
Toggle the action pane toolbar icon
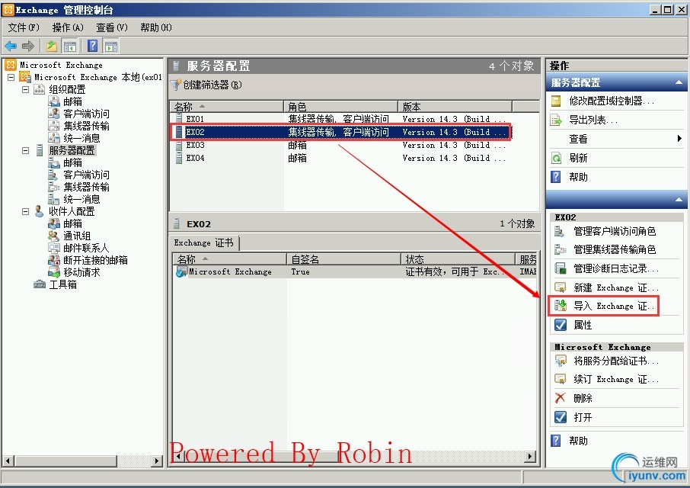[x=111, y=46]
